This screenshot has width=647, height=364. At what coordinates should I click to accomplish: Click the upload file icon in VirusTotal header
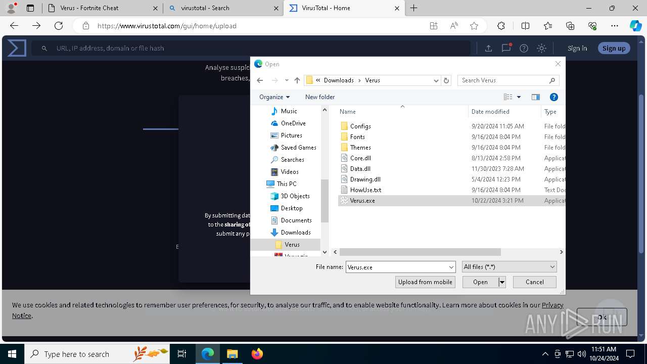pyautogui.click(x=488, y=48)
